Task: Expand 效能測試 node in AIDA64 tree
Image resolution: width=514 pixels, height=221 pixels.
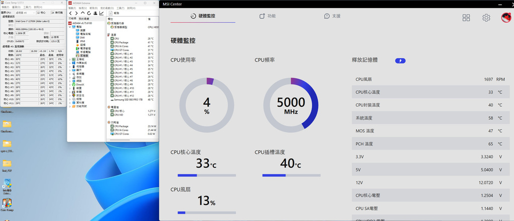Action: tap(69, 106)
